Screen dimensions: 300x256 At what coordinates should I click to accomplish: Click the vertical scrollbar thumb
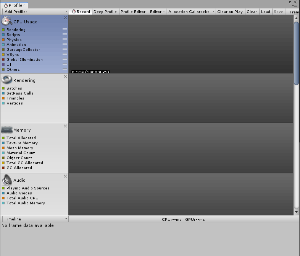[x=296, y=53]
